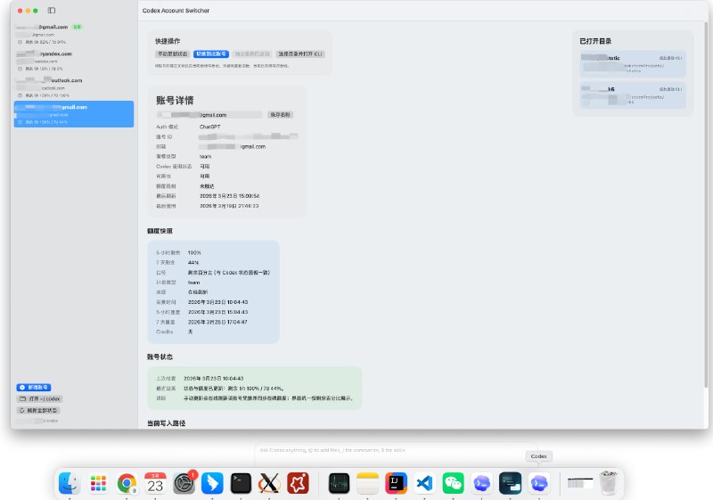713x500 pixels.
Task: Open the dark terminal-window app icon in the Dock
Action: (x=510, y=483)
